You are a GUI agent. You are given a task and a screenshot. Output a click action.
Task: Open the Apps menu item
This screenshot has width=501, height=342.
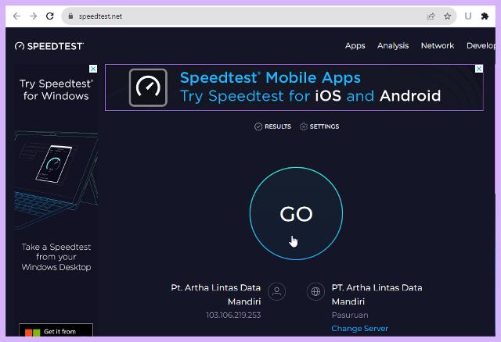pyautogui.click(x=355, y=45)
